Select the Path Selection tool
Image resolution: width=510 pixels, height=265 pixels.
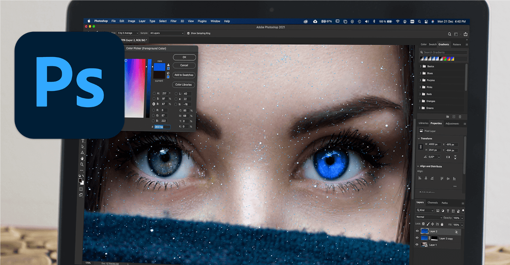tap(83, 146)
